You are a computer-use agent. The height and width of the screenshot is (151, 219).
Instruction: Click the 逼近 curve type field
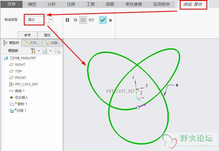click(37, 20)
